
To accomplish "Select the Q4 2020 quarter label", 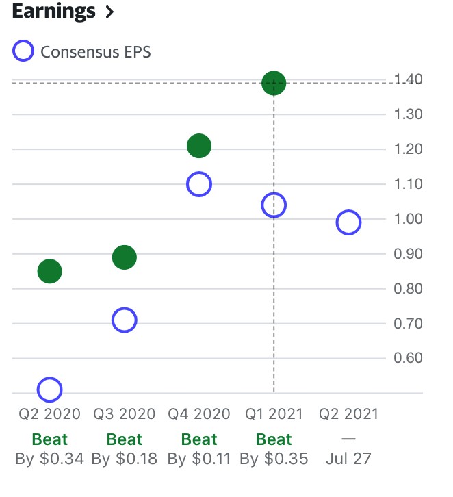I will click(x=198, y=414).
